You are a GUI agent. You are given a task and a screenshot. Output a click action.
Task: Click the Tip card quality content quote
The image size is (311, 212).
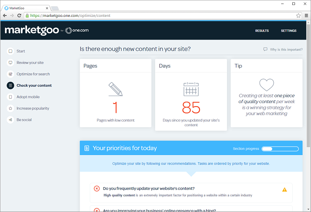[x=267, y=104]
